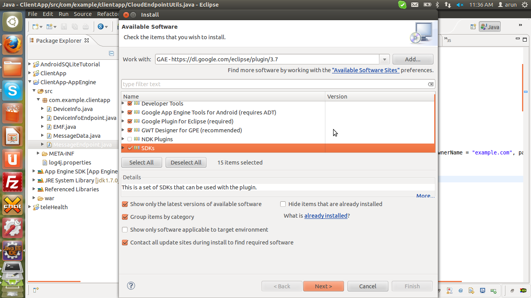Uncheck Google Plugin for Eclipse (required)
Image resolution: width=531 pixels, height=298 pixels.
click(x=130, y=121)
